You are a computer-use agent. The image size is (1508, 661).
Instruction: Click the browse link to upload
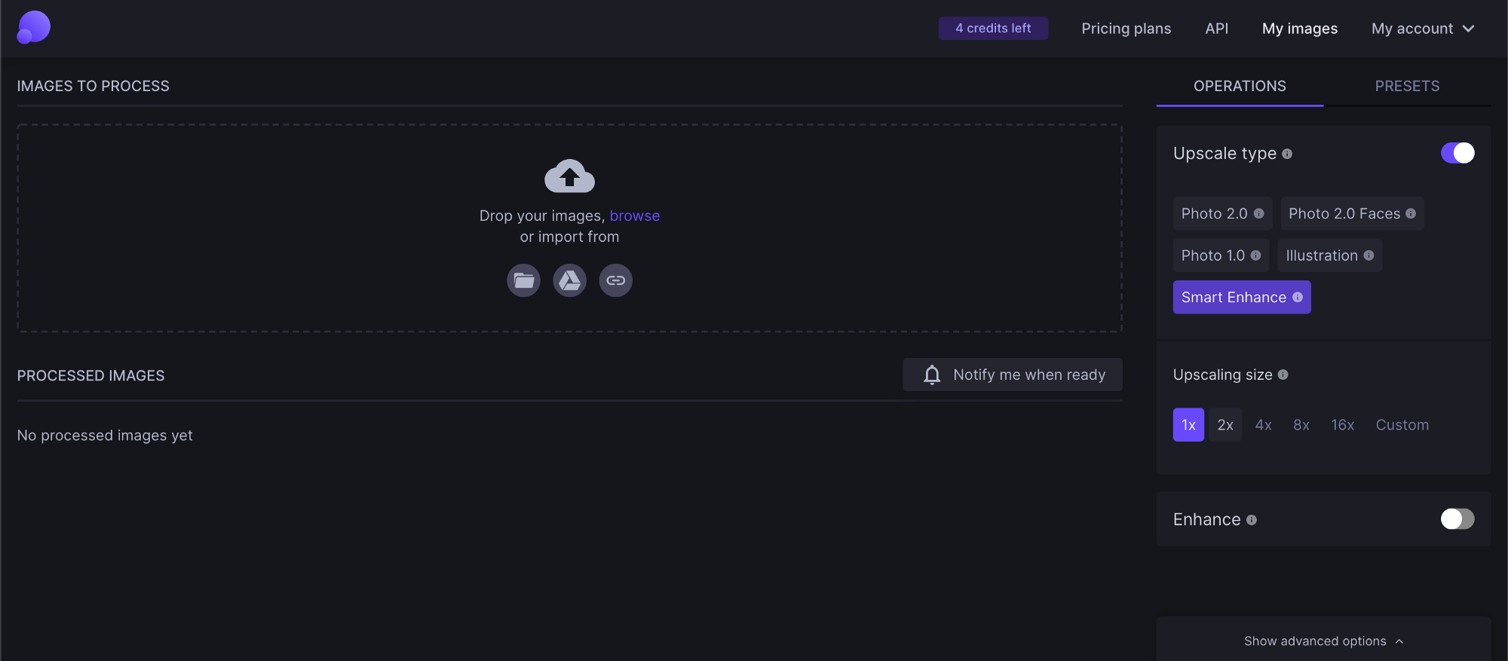634,216
